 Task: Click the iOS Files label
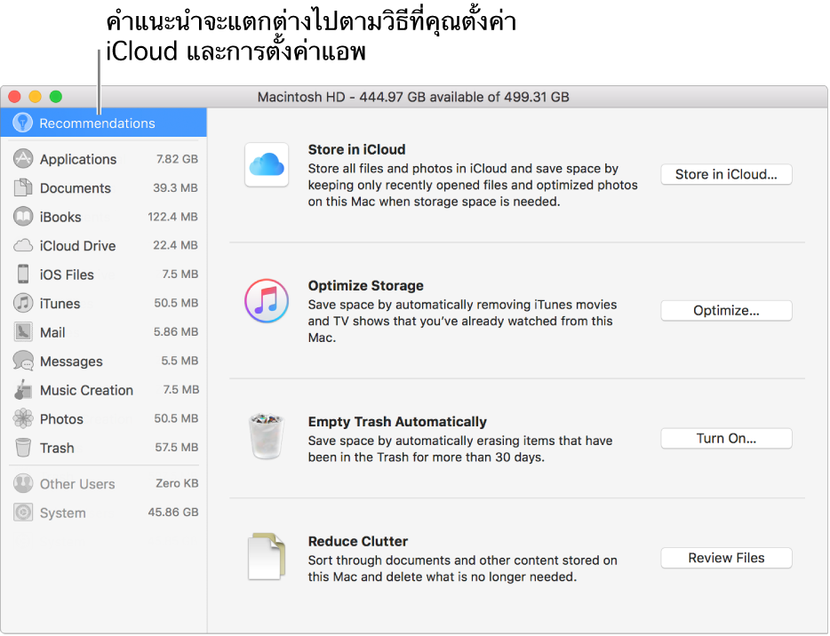point(67,275)
